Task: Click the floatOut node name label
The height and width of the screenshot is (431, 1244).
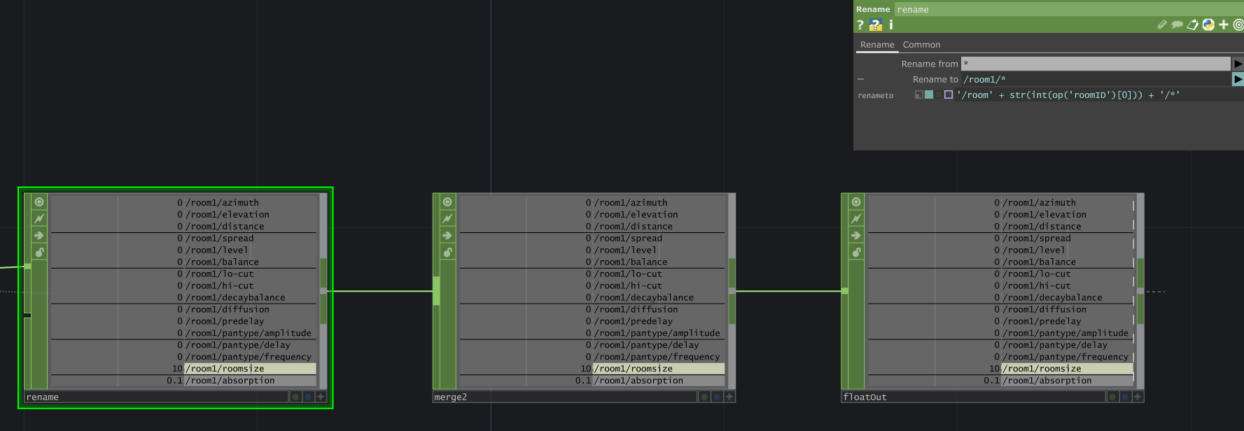Action: (x=974, y=397)
